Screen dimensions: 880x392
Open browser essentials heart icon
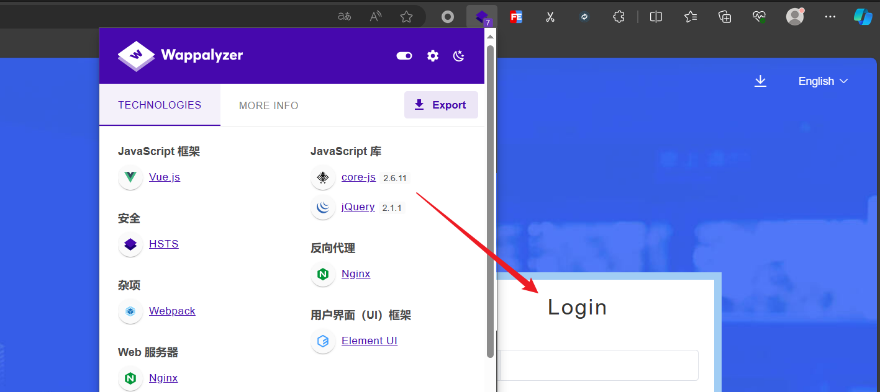pos(759,17)
